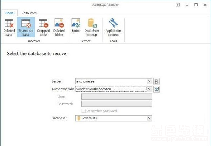Open the Dropped table recovery tool
The image size is (211, 146).
click(43, 28)
